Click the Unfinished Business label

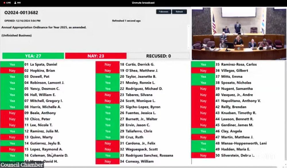(x=16, y=36)
